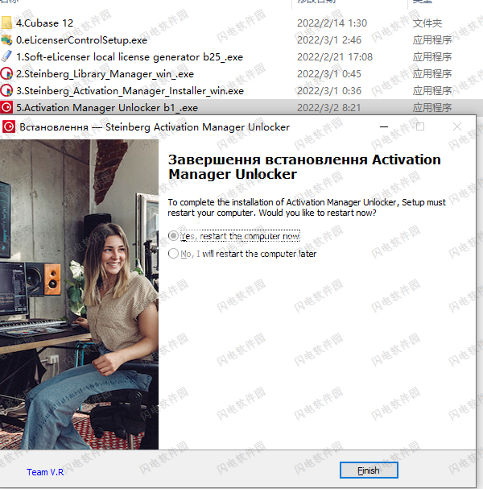This screenshot has width=483, height=489.
Task: Select file name 3.Steinberg_Activation_Manager_Installer_win.exe
Action: 130,91
